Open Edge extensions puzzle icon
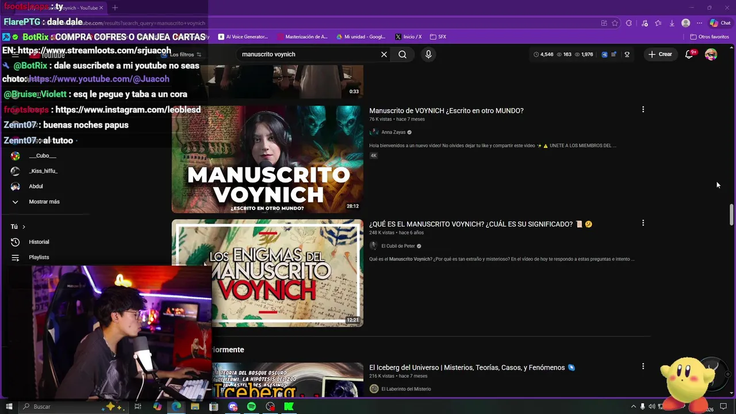The width and height of the screenshot is (736, 414). [x=628, y=23]
